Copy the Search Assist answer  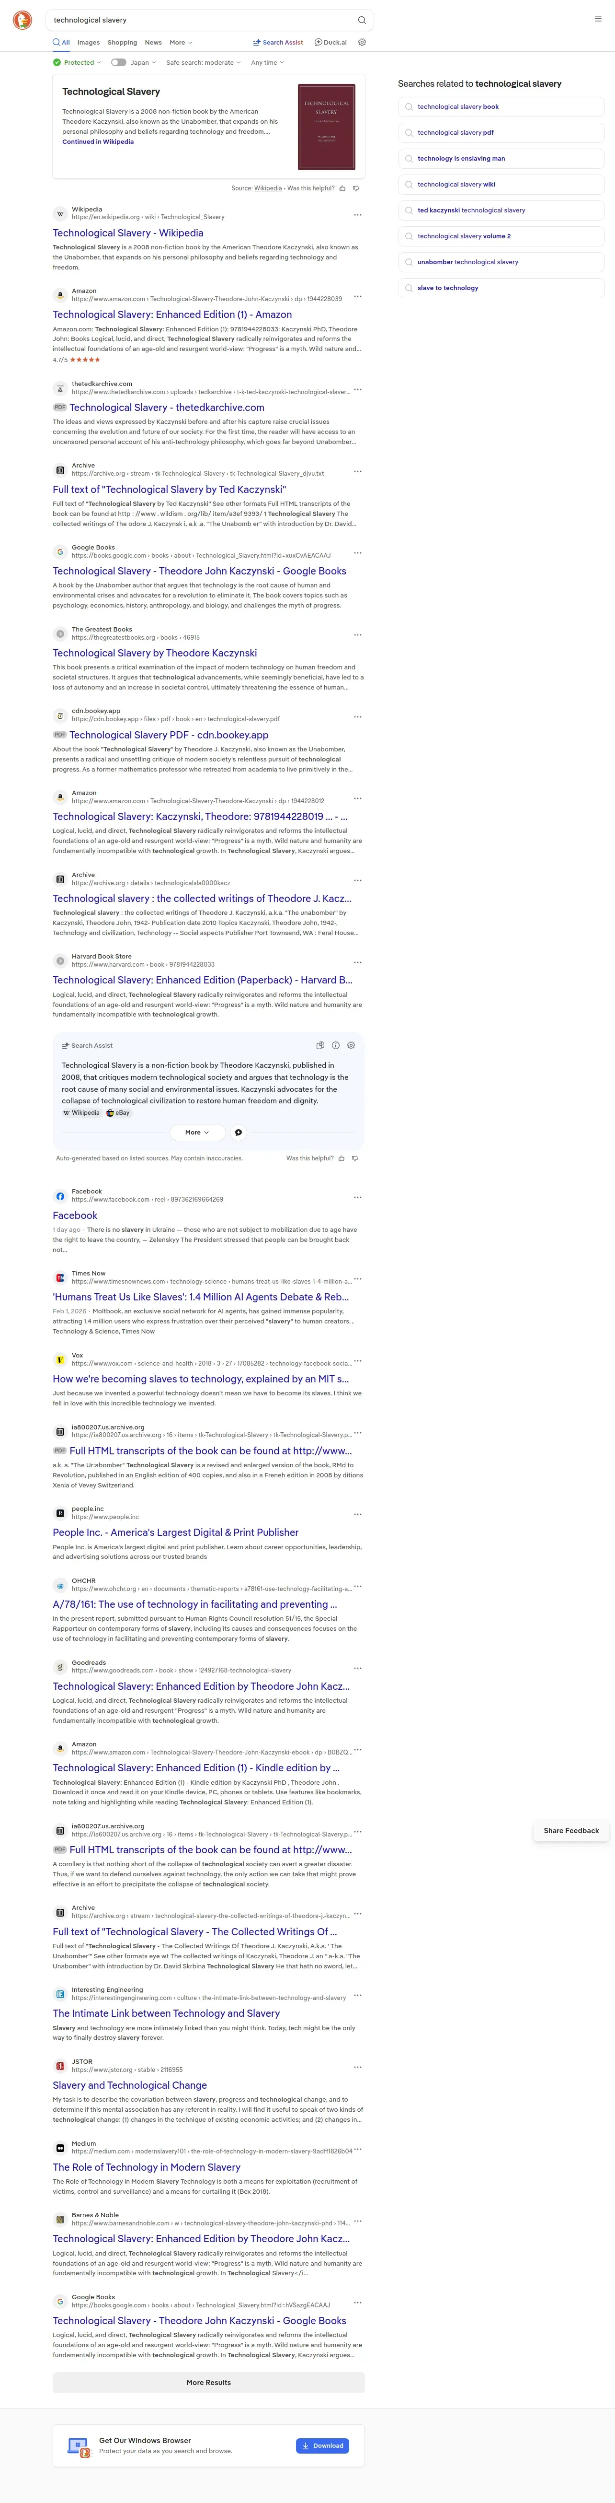tap(320, 1045)
